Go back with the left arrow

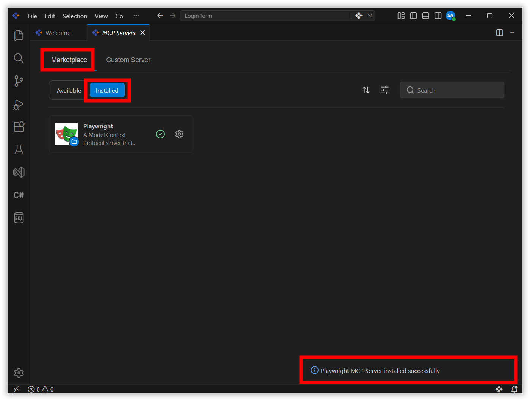click(160, 16)
